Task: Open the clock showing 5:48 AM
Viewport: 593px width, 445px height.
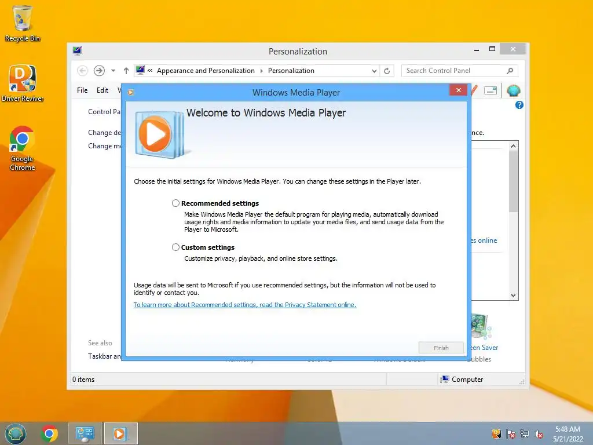Action: coord(568,434)
